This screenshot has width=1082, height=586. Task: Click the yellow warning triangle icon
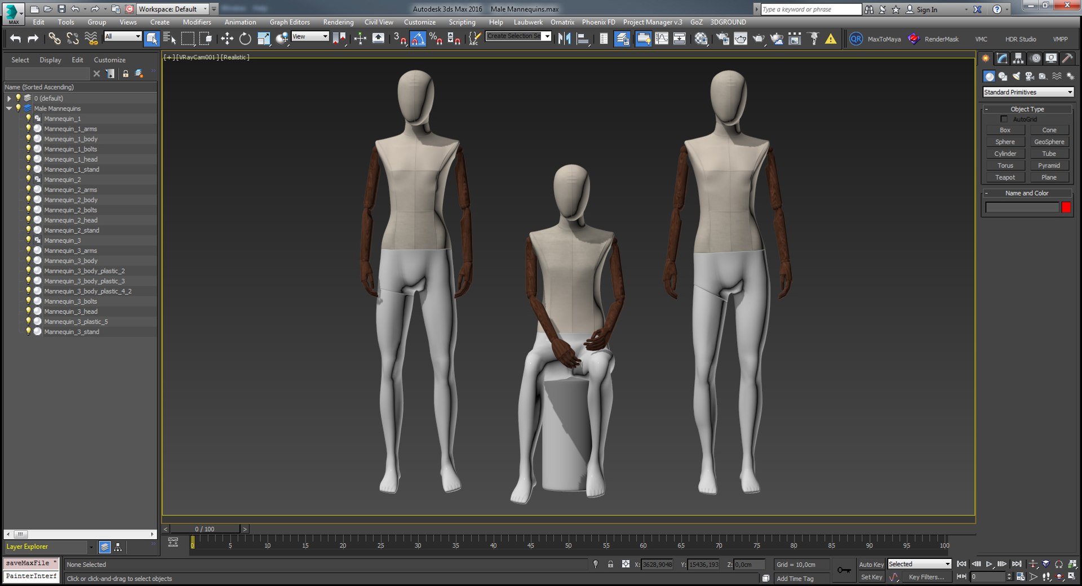(831, 39)
